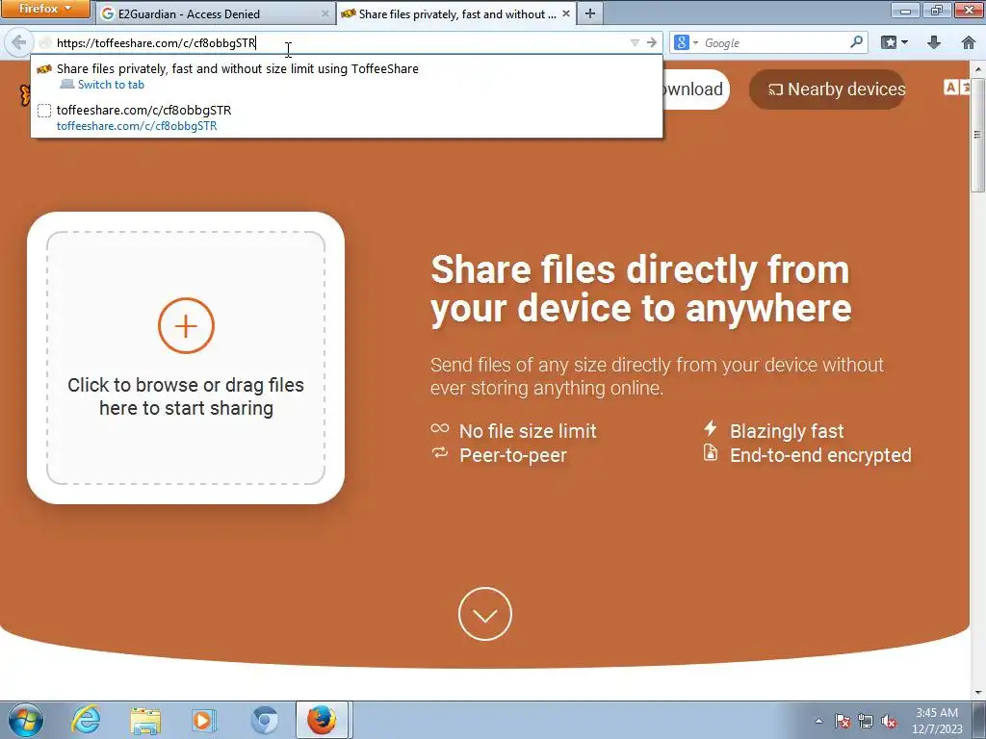Open the Google search engine dropdown
986x739 pixels.
(x=686, y=42)
